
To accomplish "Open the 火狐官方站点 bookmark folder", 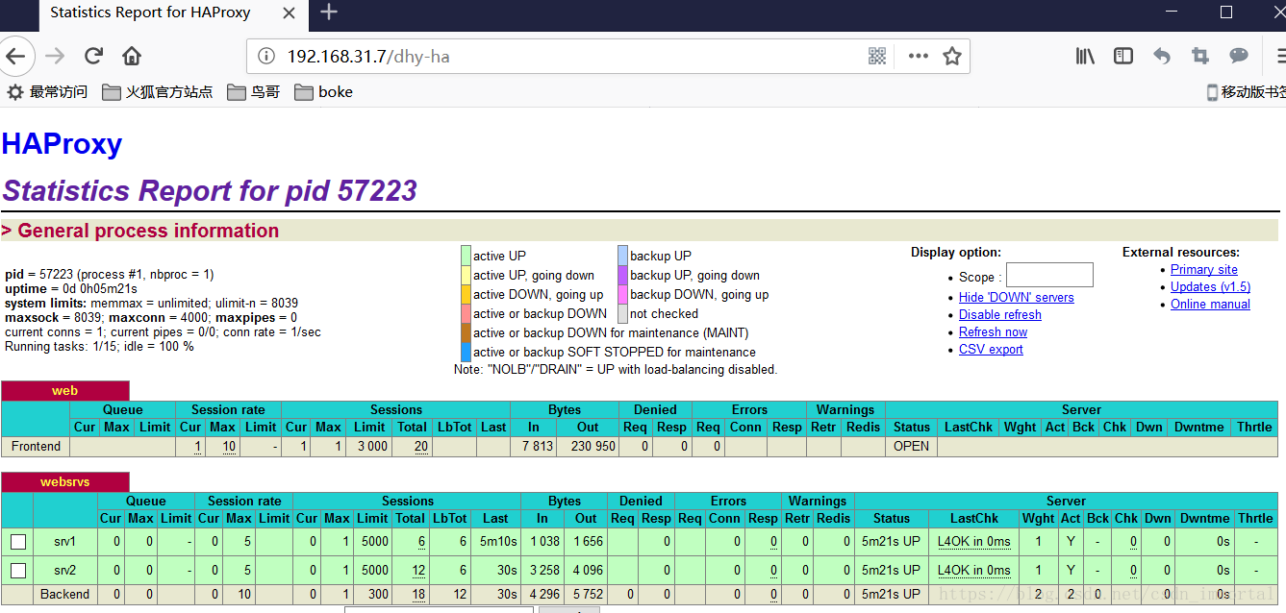I will 158,92.
